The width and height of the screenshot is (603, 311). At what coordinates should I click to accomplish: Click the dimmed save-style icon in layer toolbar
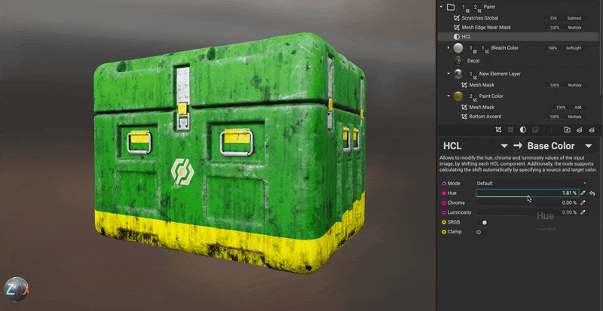click(x=535, y=130)
